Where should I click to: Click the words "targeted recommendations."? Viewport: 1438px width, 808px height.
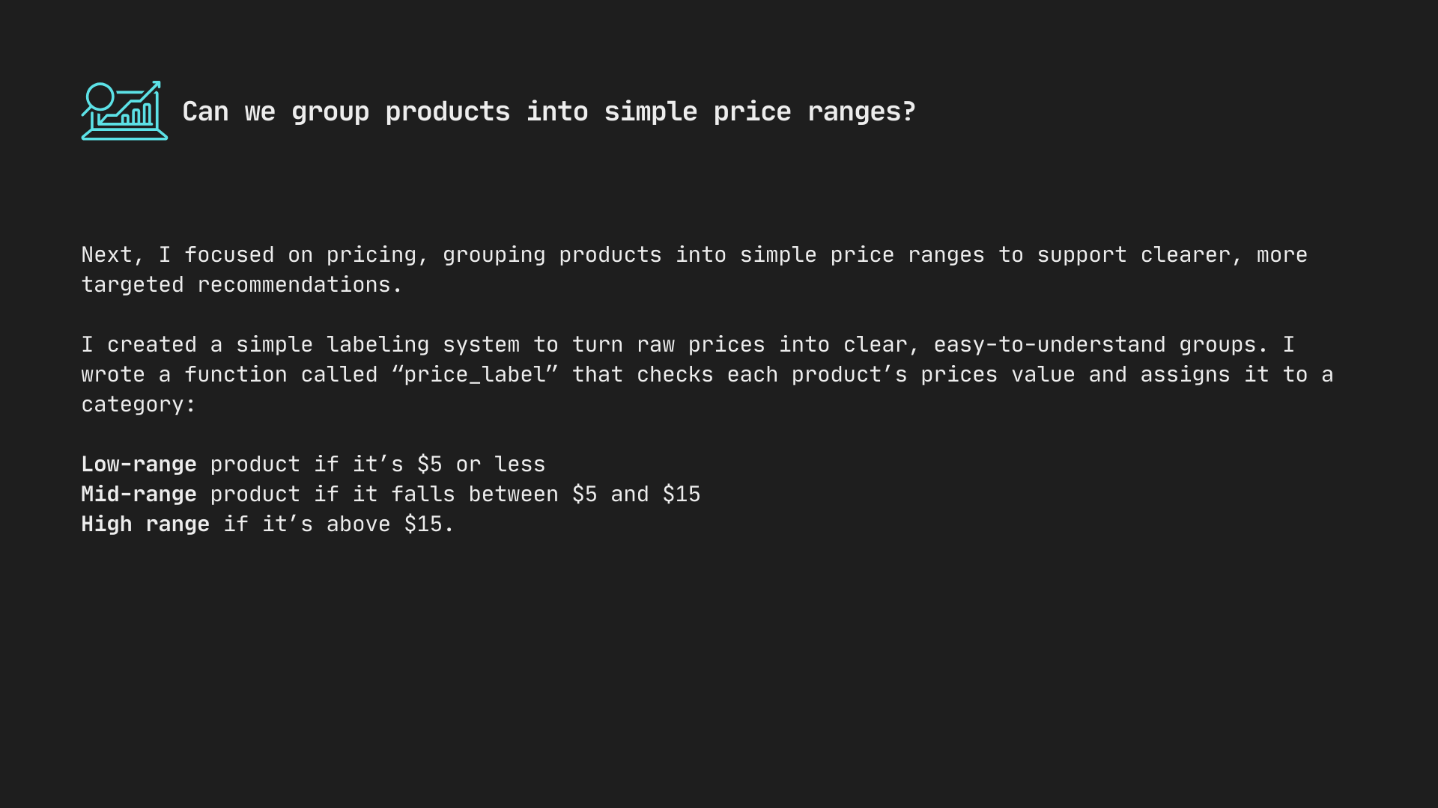coord(241,285)
